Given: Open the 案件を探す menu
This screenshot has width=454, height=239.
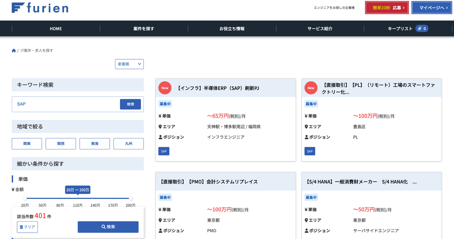Looking at the screenshot, I should pos(144,29).
